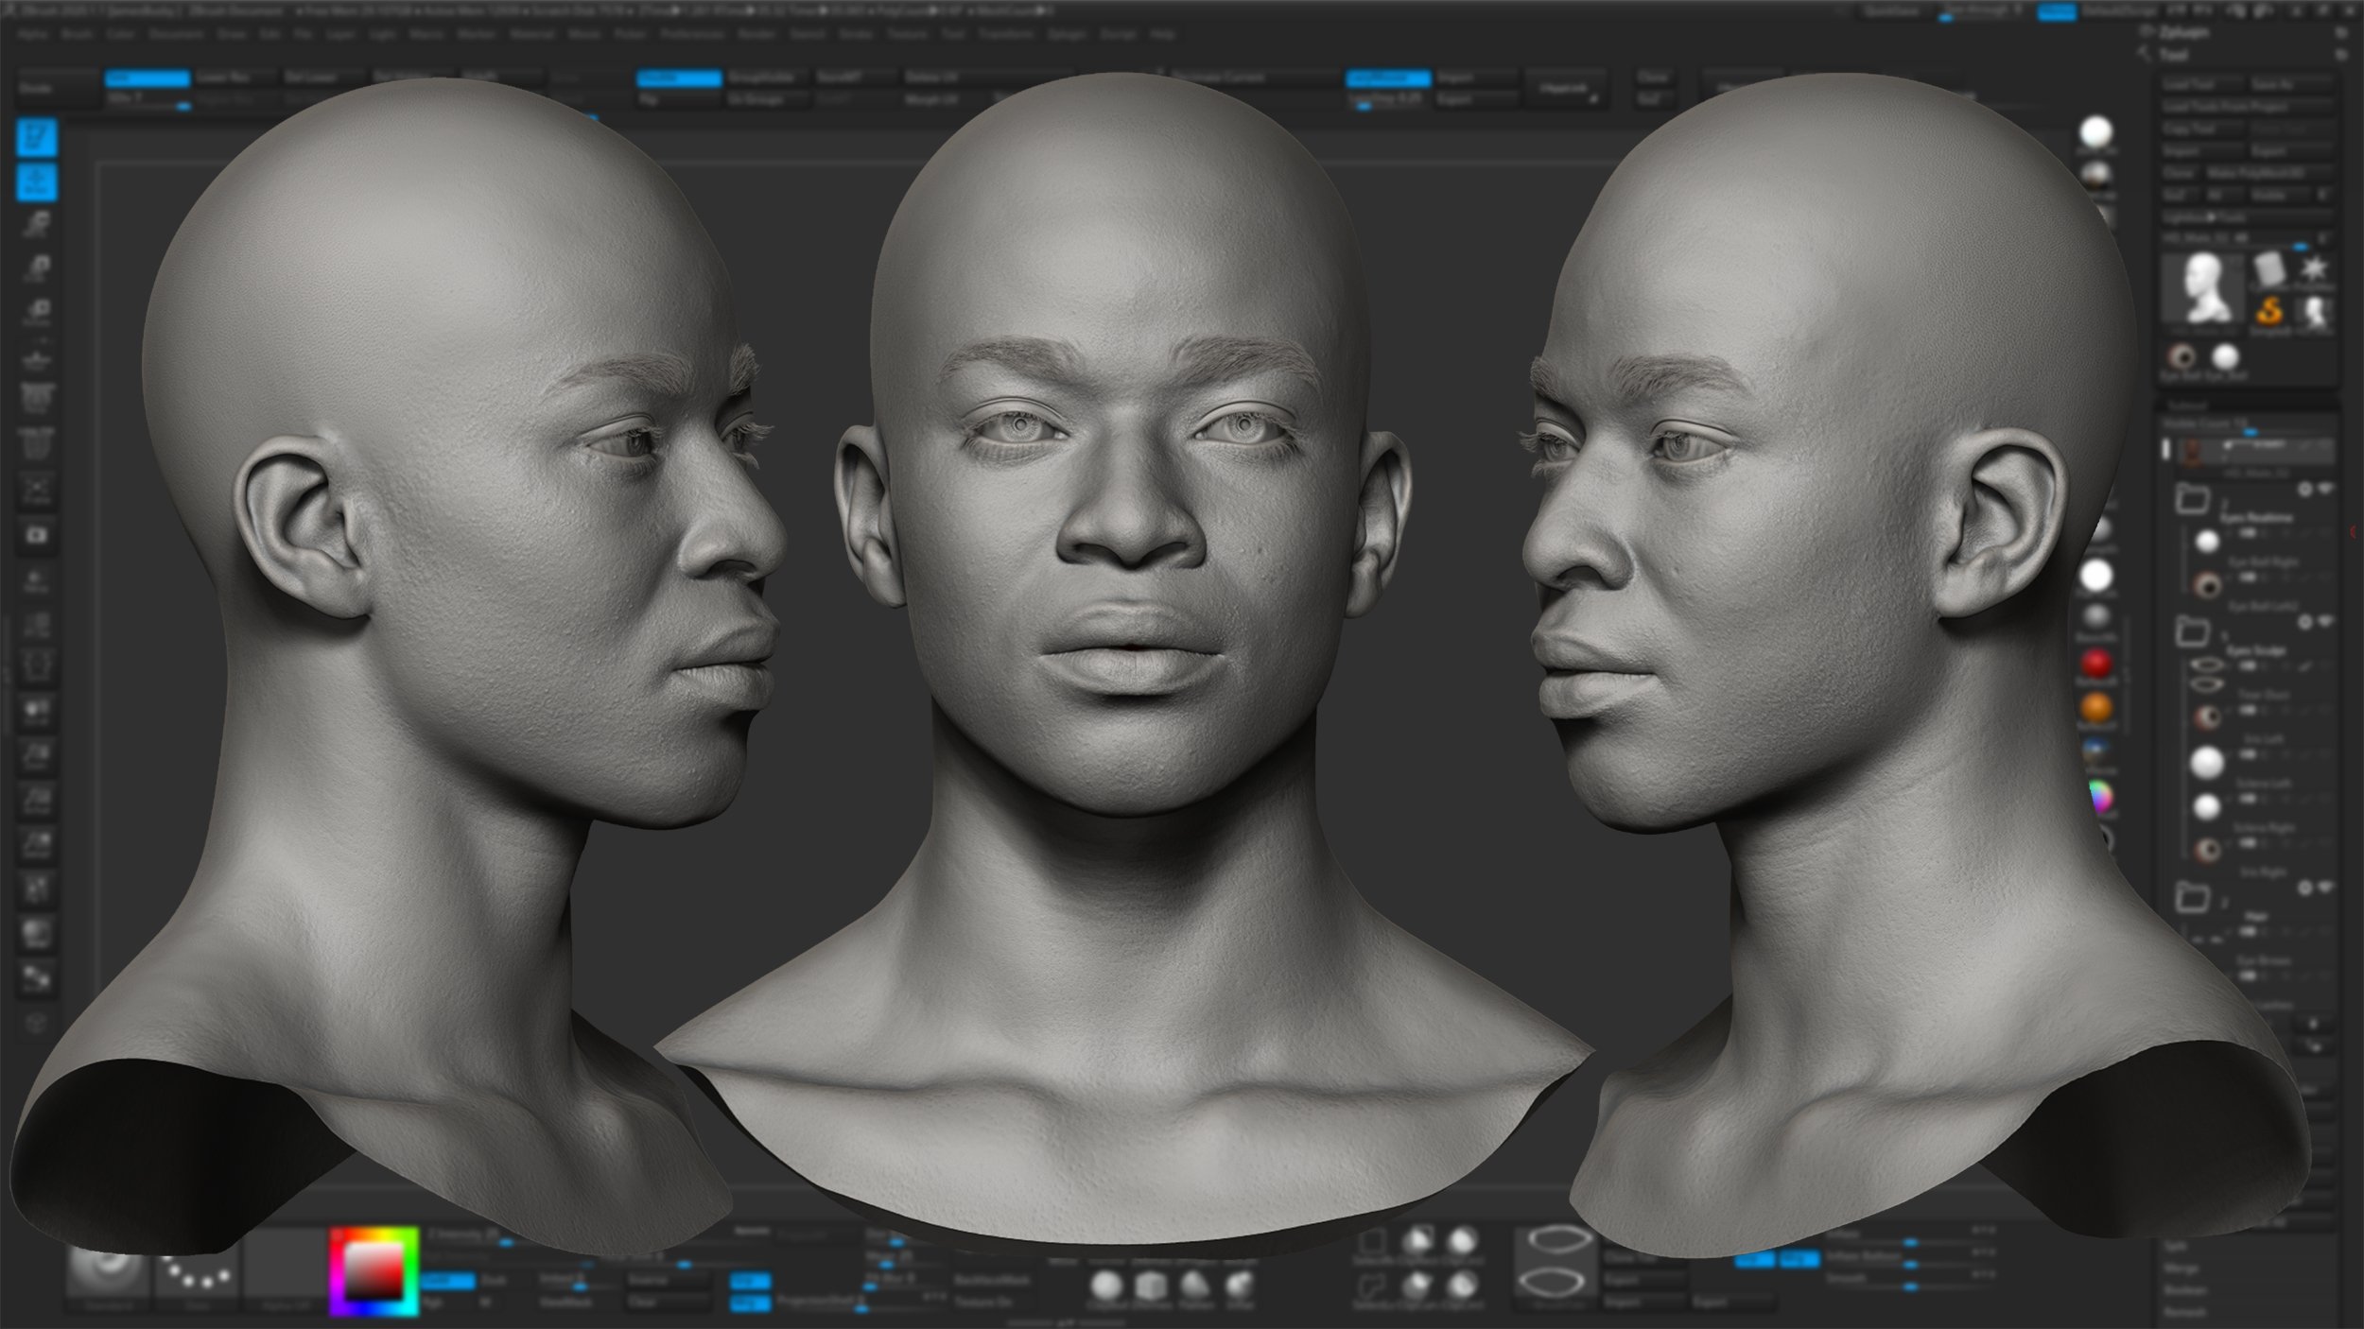Open the Tool menu

[x=953, y=35]
